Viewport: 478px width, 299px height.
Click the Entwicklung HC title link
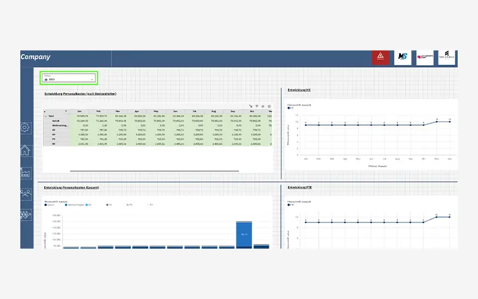[299, 90]
